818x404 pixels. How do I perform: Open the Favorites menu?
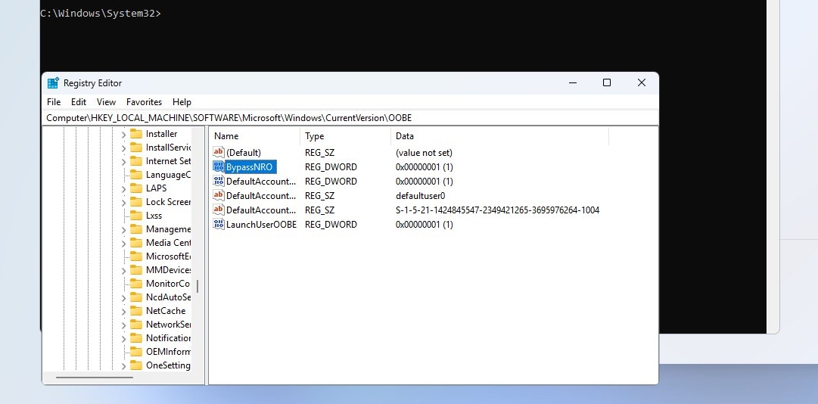pos(144,102)
